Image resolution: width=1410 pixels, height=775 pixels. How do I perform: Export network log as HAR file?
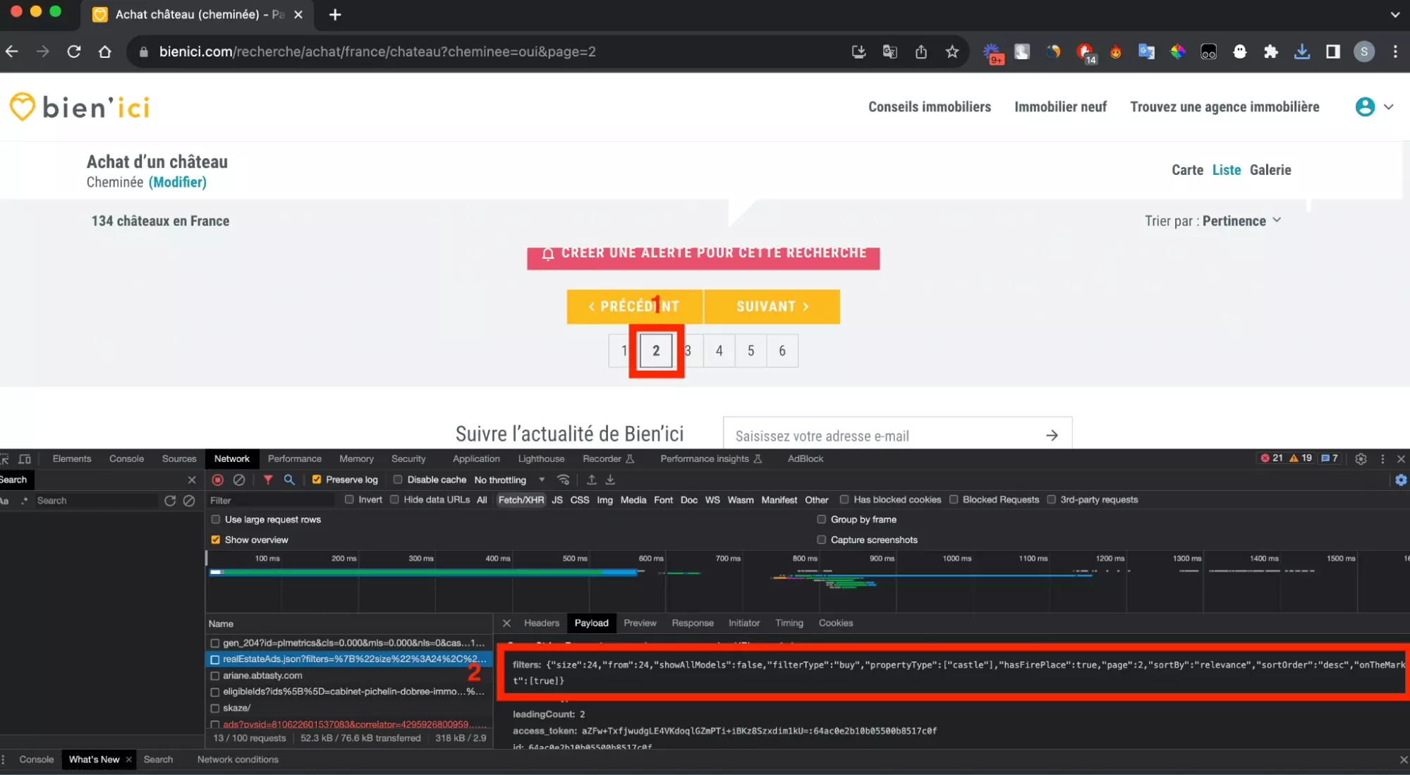609,480
